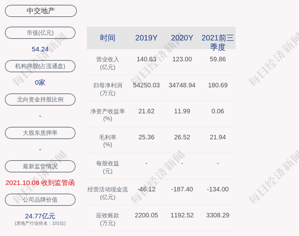Select the 2021前三季度 column header
The width and height of the screenshot is (299, 236).
point(218,42)
